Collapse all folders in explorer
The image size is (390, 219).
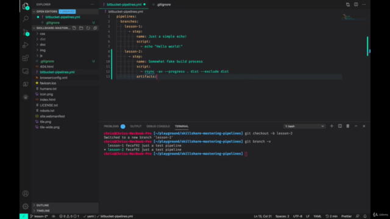coord(95,28)
